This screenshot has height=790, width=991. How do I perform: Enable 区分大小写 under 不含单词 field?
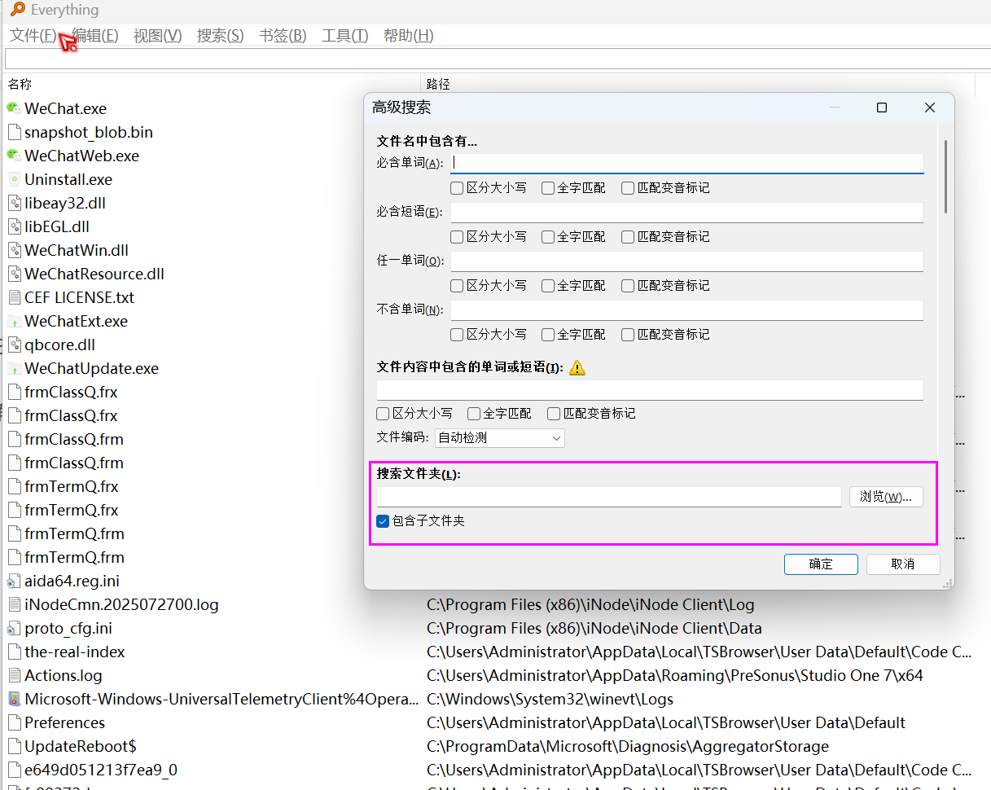(x=457, y=335)
